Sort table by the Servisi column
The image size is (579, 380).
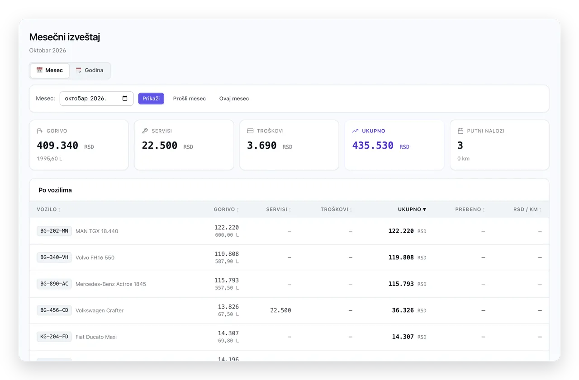pyautogui.click(x=279, y=210)
